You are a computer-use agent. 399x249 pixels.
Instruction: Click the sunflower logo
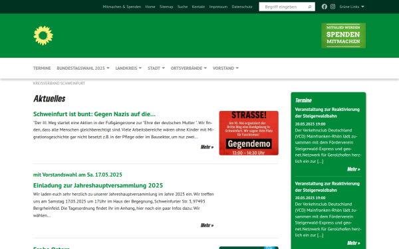tap(43, 36)
